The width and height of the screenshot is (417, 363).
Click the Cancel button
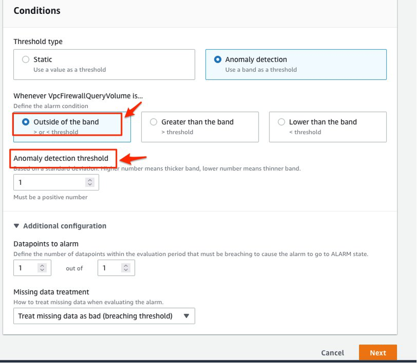tap(333, 353)
